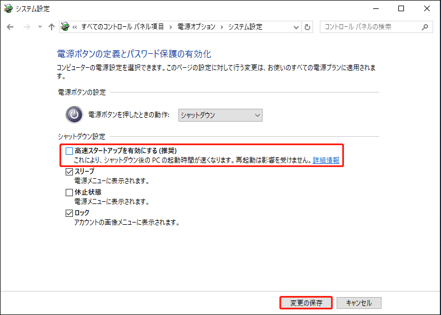Enable 高速スタートアップを有効にする checkbox
Image resolution: width=441 pixels, height=315 pixels.
pyautogui.click(x=69, y=151)
